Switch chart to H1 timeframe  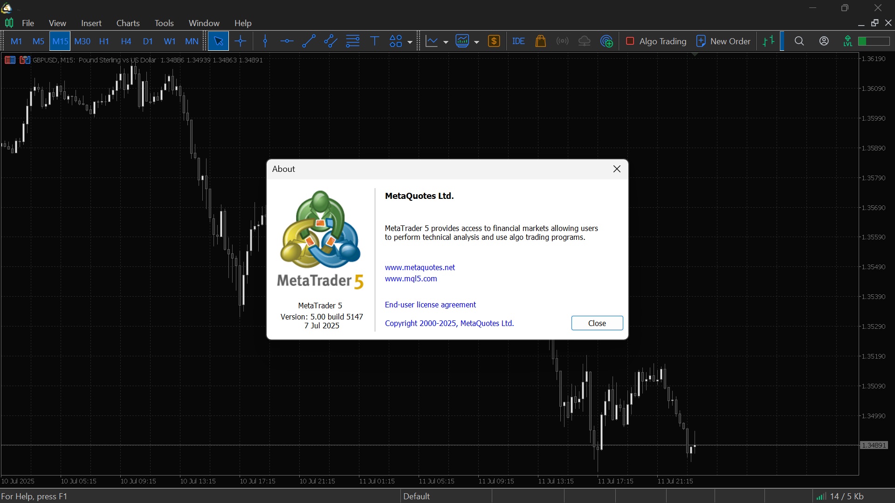tap(104, 41)
